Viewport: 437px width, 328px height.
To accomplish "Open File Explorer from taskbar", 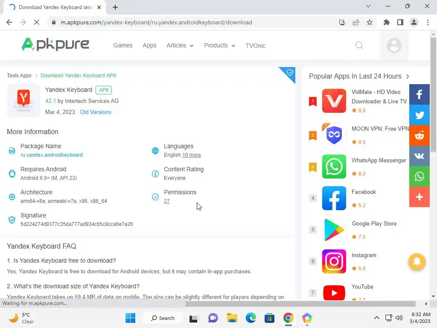I will [x=232, y=318].
